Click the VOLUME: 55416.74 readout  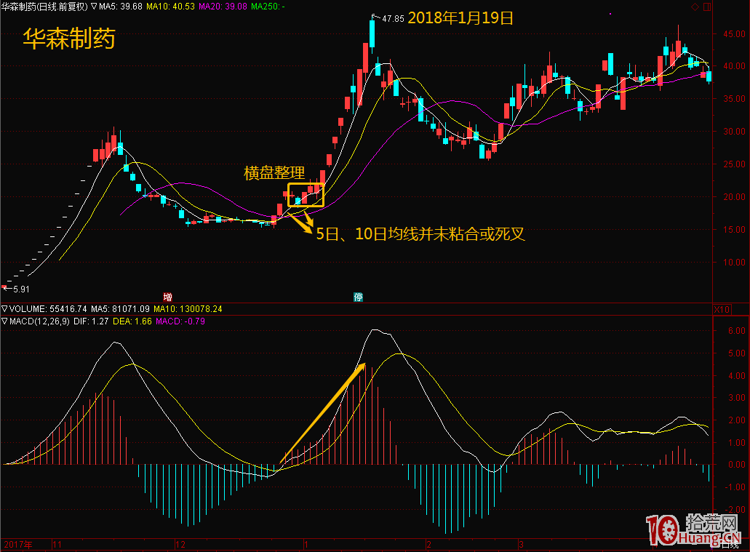click(48, 309)
